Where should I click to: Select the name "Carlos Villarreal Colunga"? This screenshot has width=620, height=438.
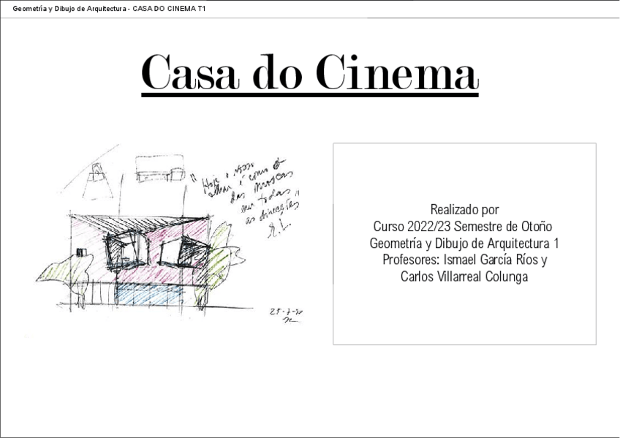click(464, 276)
